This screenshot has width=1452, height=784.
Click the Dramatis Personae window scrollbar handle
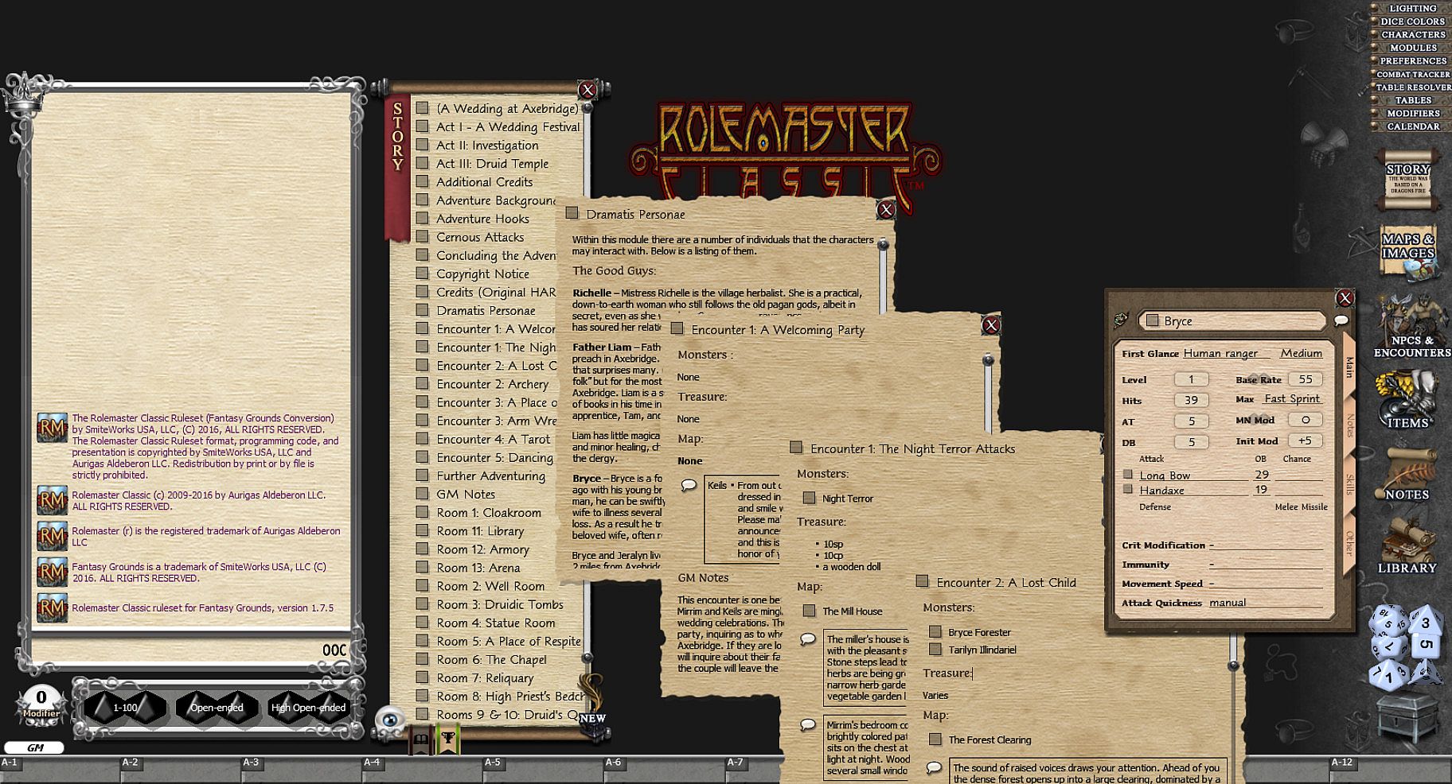coord(883,245)
